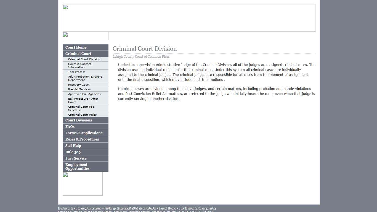Open the Pretrial Services page
377x212 pixels.
coord(79,89)
